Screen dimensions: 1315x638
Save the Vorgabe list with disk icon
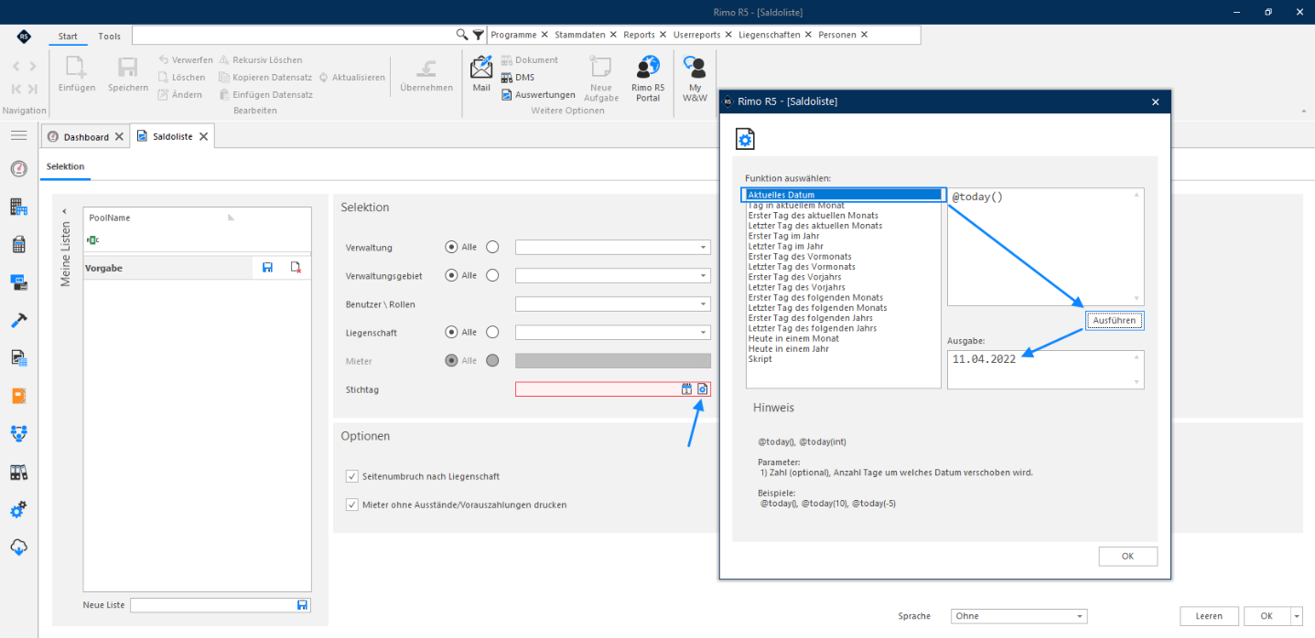pos(267,268)
